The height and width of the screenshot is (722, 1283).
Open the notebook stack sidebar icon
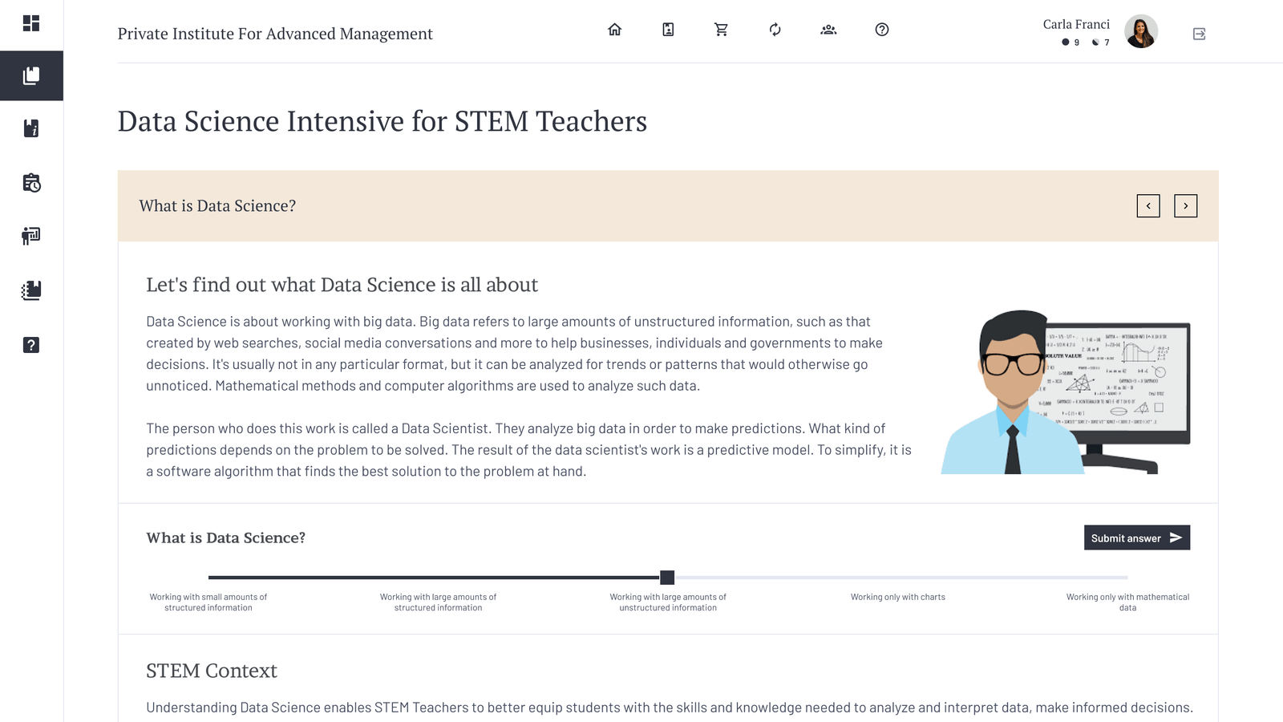(31, 290)
